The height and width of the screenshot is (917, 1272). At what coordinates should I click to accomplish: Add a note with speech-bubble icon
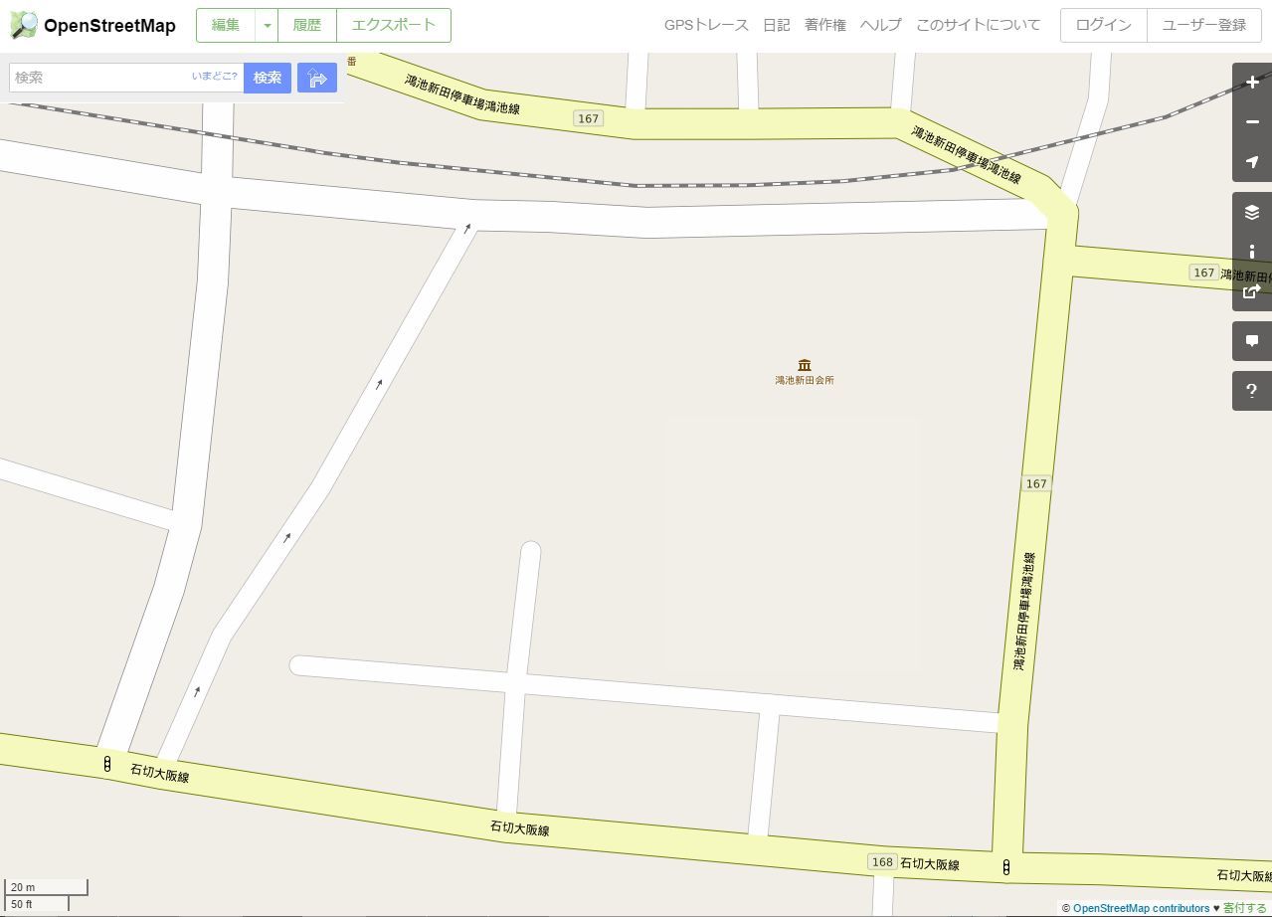click(x=1252, y=341)
